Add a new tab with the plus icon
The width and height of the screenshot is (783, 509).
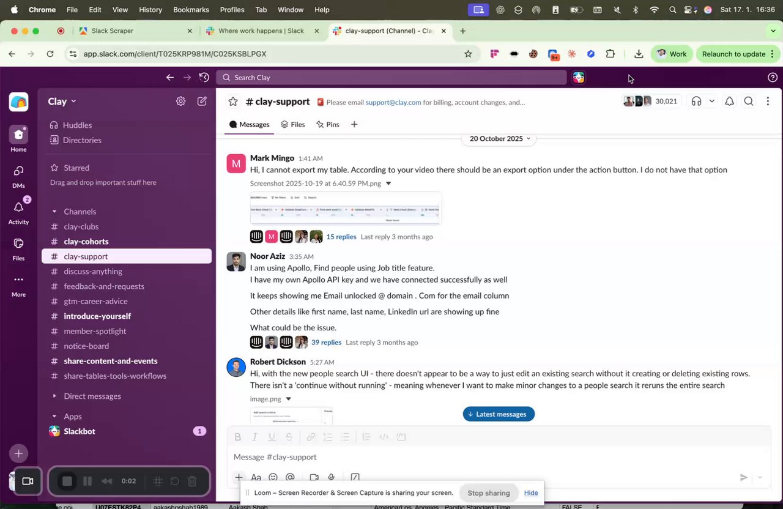click(354, 124)
